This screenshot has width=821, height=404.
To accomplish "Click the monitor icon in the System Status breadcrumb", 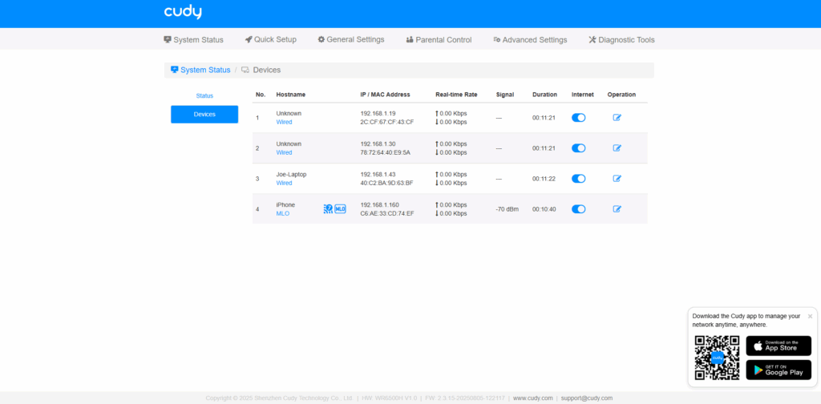I will click(174, 70).
